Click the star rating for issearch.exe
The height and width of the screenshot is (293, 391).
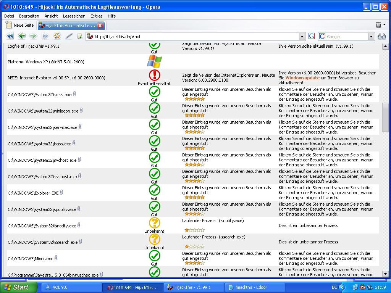[194, 247]
